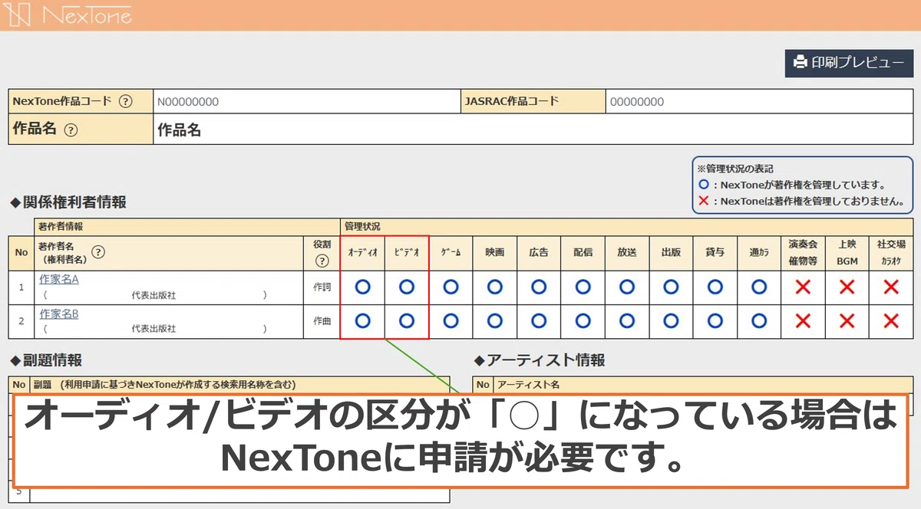Open help icon under 役割 header
Image resolution: width=921 pixels, height=509 pixels.
point(322,261)
